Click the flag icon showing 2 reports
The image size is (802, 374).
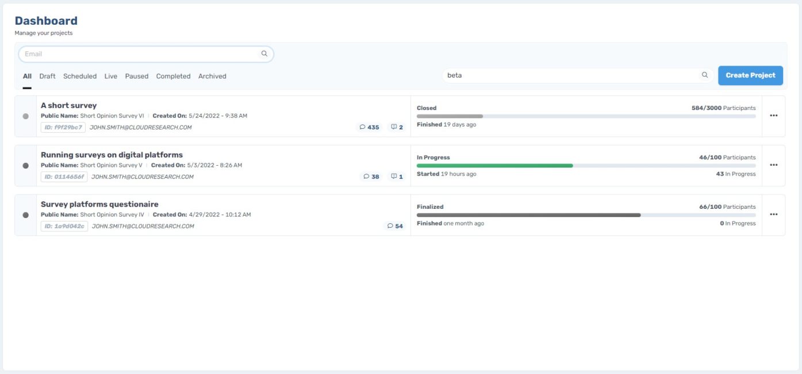[396, 127]
